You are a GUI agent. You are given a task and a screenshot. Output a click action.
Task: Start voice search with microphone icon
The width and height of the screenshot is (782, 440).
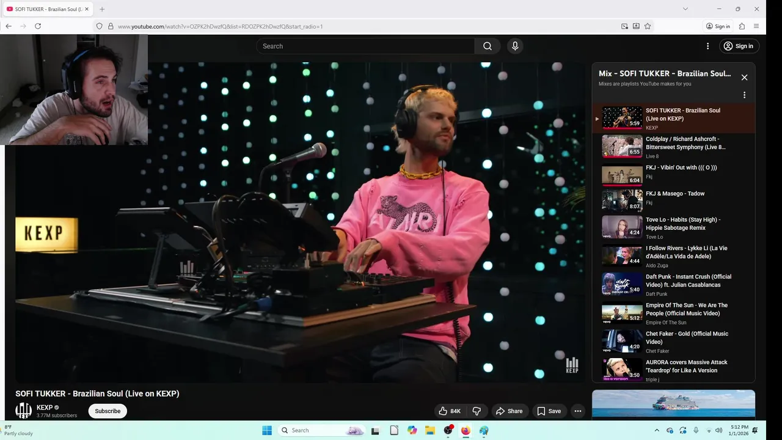point(515,46)
